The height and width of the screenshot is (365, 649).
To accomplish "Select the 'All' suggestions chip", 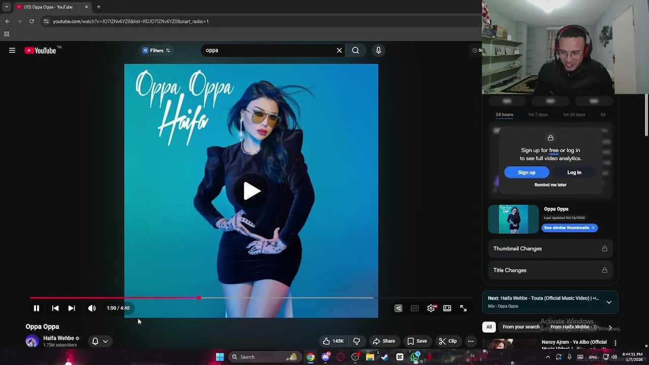I will click(489, 327).
